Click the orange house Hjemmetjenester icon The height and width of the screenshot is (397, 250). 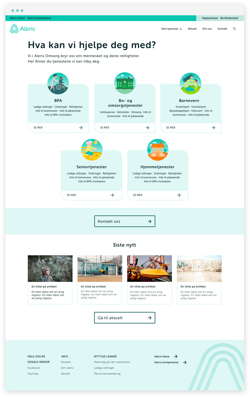tap(158, 150)
